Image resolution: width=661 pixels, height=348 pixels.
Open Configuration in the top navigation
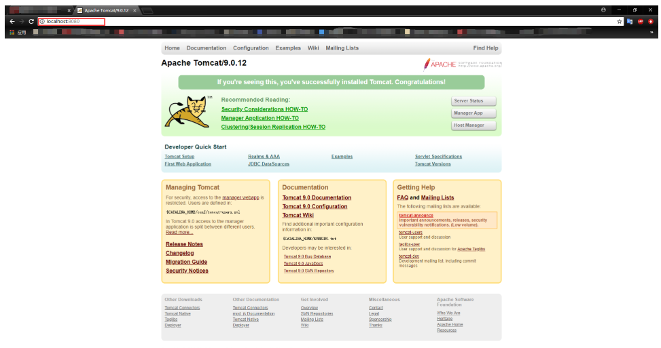pos(251,48)
